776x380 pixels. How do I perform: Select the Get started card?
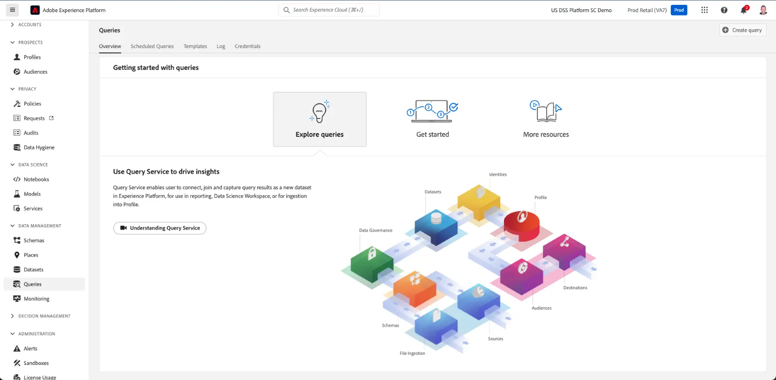pos(433,119)
